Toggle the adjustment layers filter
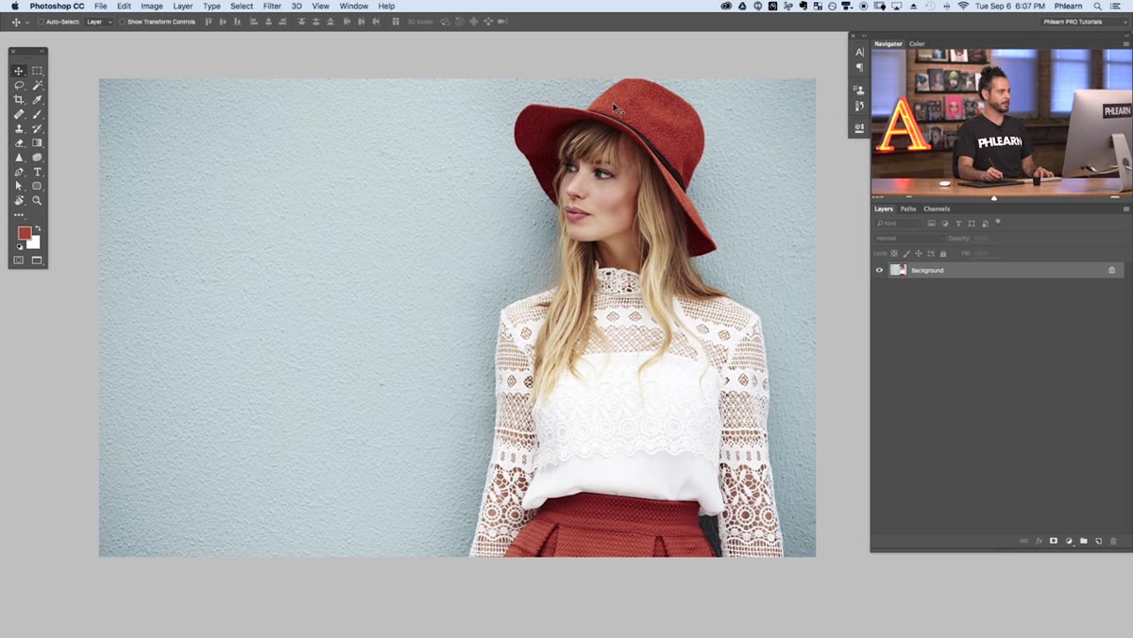Screen dimensions: 1133x638 (945, 224)
